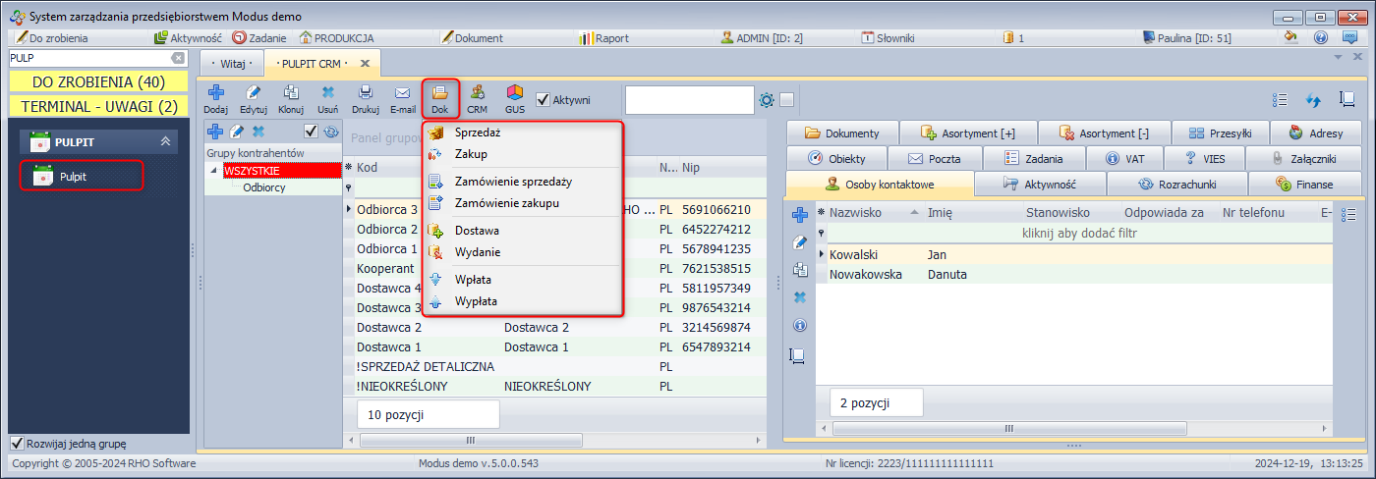This screenshot has height=479, width=1376.
Task: Toggle the Aktywni checkbox
Action: pos(543,99)
